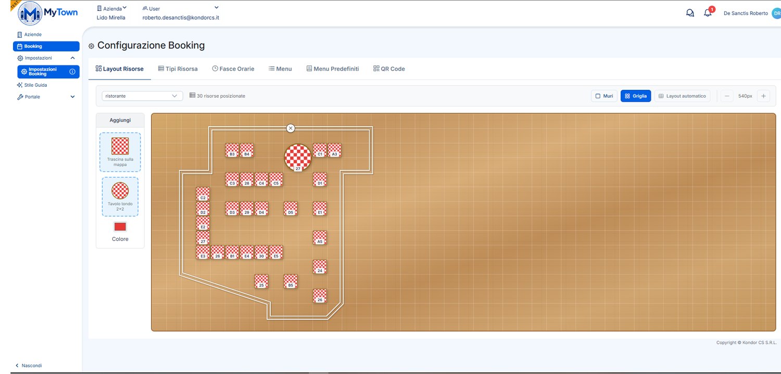
Task: Select square table D5 on map
Action: (291, 208)
